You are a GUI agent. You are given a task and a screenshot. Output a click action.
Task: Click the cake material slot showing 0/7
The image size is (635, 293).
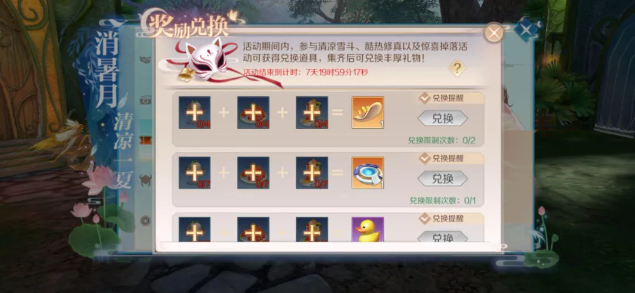[x=253, y=172]
